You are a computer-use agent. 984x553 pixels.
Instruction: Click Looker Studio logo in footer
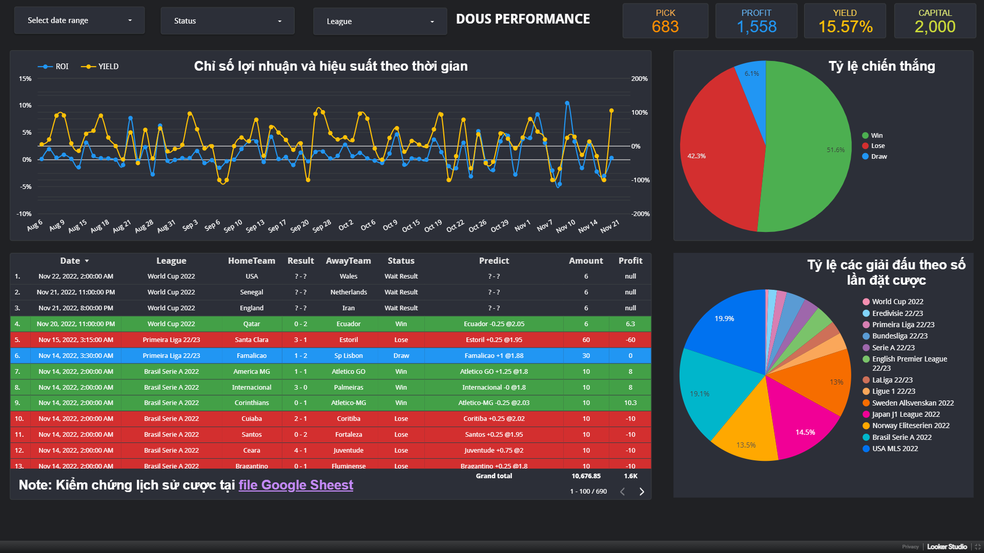click(x=947, y=546)
